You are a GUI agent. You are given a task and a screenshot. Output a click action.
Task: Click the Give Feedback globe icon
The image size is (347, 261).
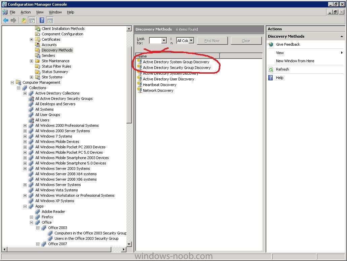click(271, 44)
